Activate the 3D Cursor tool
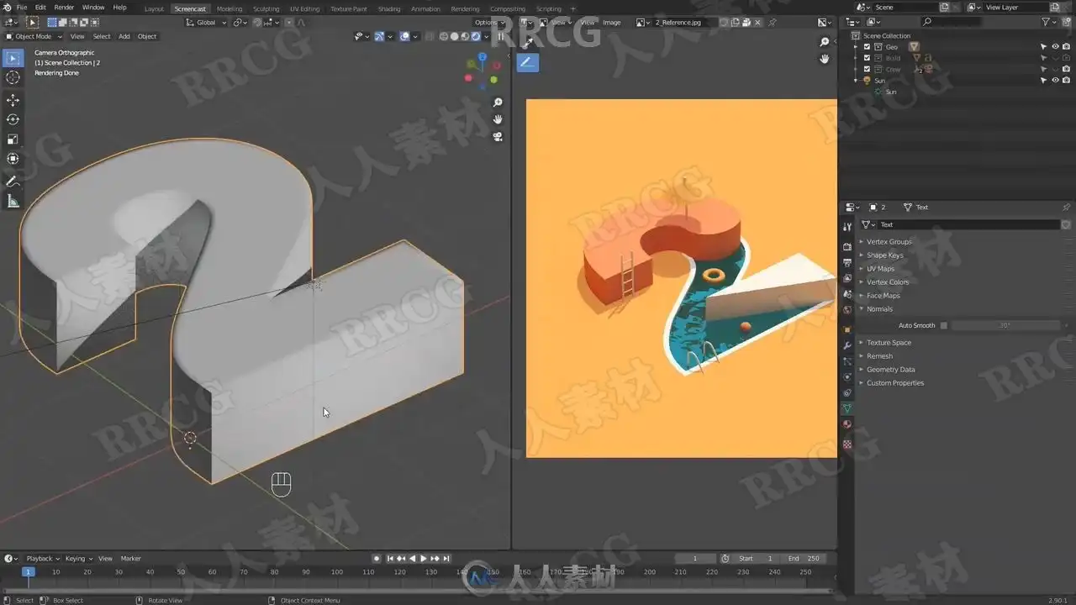The width and height of the screenshot is (1076, 605). click(13, 77)
